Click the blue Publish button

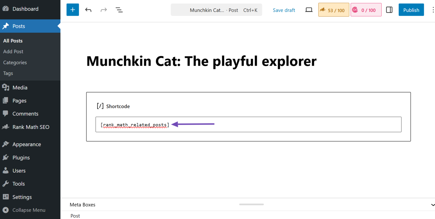point(411,10)
